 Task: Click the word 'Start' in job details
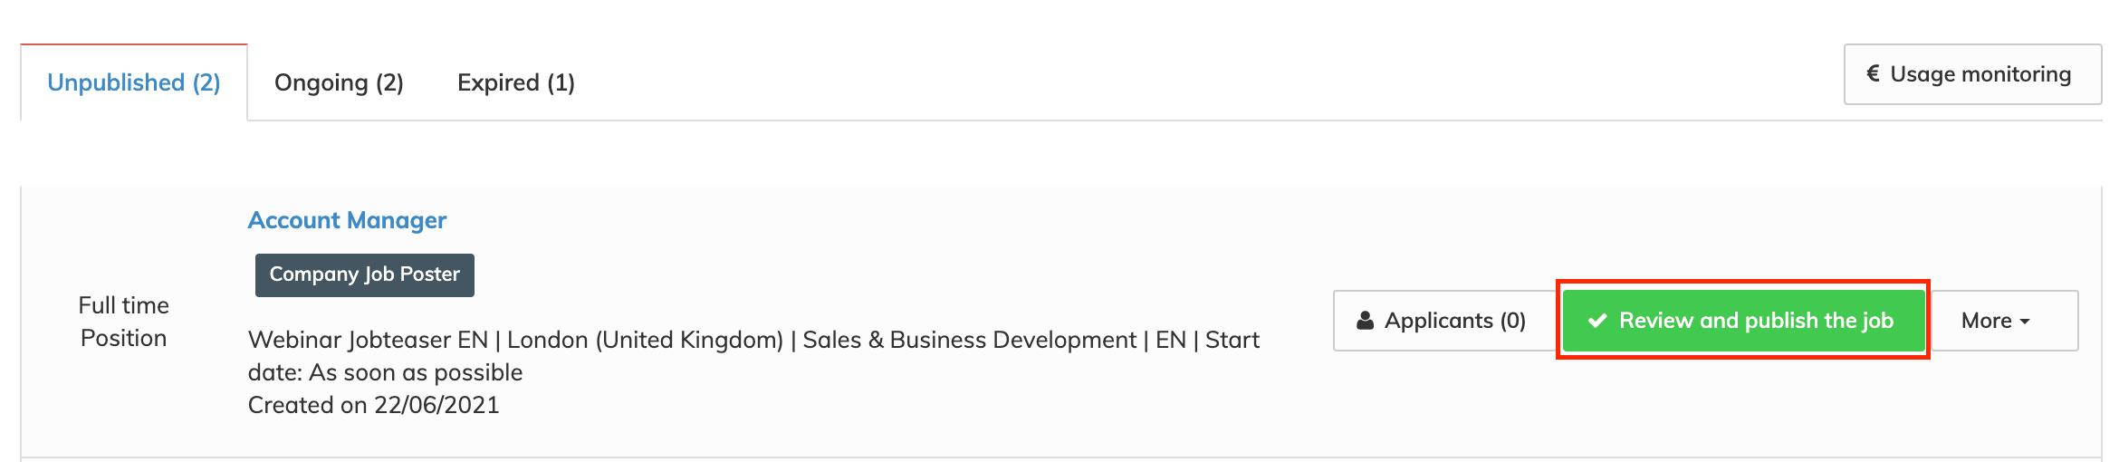click(x=1232, y=340)
